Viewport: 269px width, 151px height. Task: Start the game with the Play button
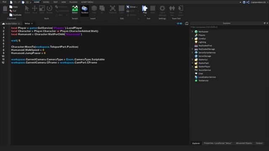145,9
